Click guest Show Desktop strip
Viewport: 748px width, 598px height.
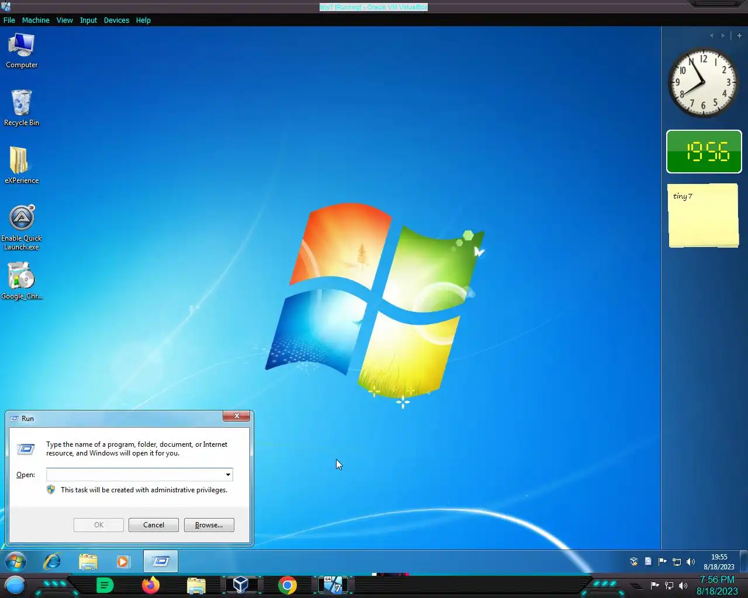click(x=744, y=562)
